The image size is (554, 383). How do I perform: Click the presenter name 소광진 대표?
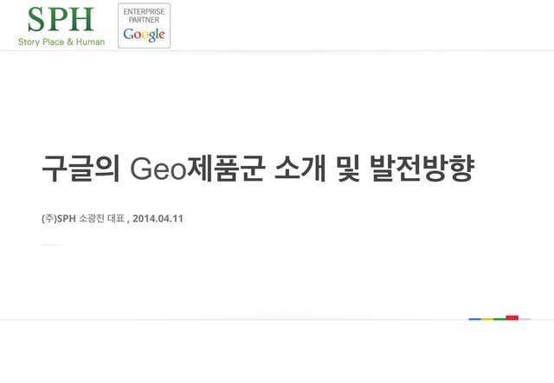102,218
